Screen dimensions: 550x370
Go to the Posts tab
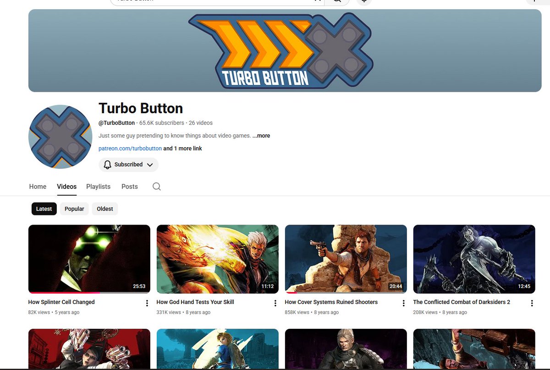(130, 187)
